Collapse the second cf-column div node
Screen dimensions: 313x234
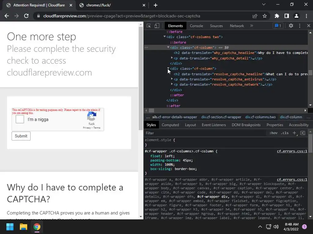point(168,68)
